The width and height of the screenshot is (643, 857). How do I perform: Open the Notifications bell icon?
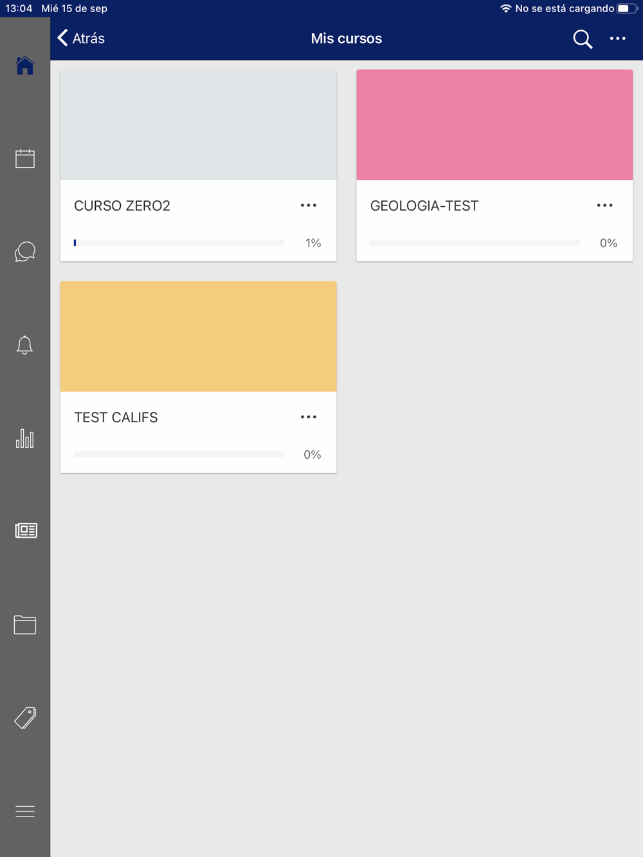[25, 345]
